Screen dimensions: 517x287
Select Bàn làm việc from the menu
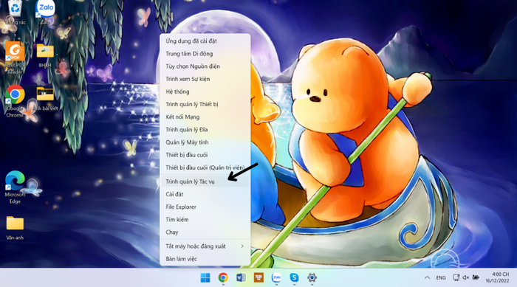click(205, 259)
